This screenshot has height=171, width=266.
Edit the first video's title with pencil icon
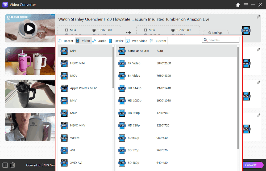pos(258,17)
